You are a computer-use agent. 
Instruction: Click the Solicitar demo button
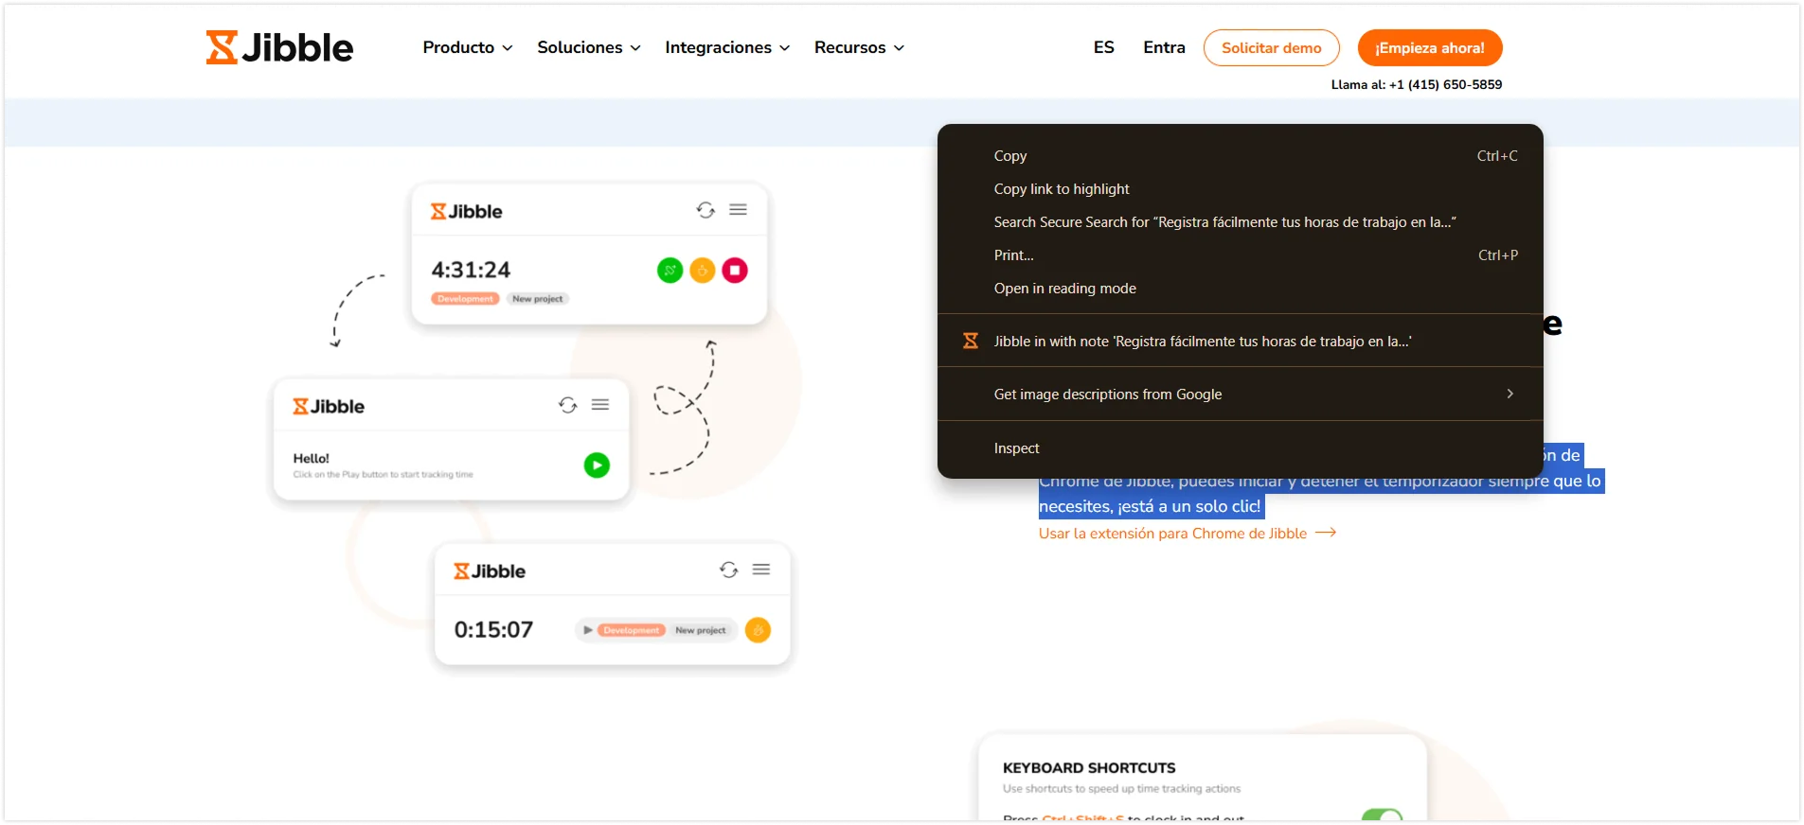[x=1271, y=48]
